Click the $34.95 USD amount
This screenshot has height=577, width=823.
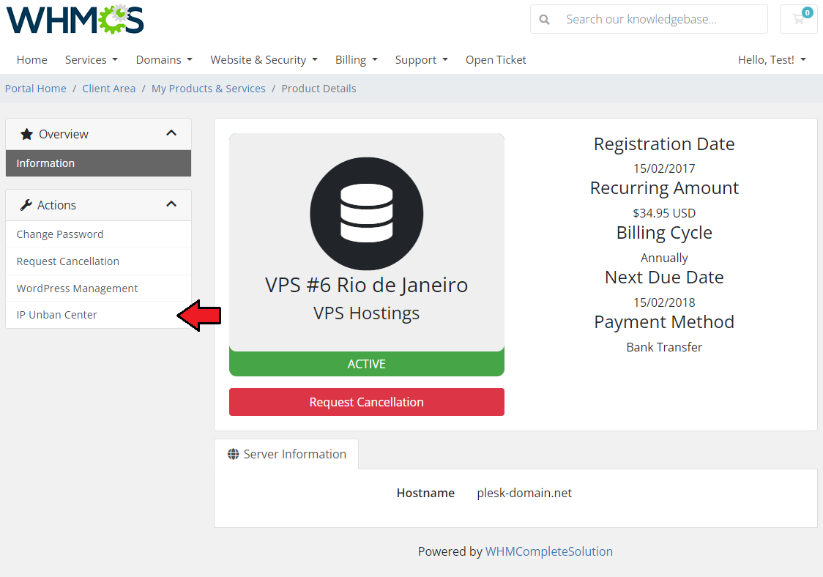(x=664, y=213)
